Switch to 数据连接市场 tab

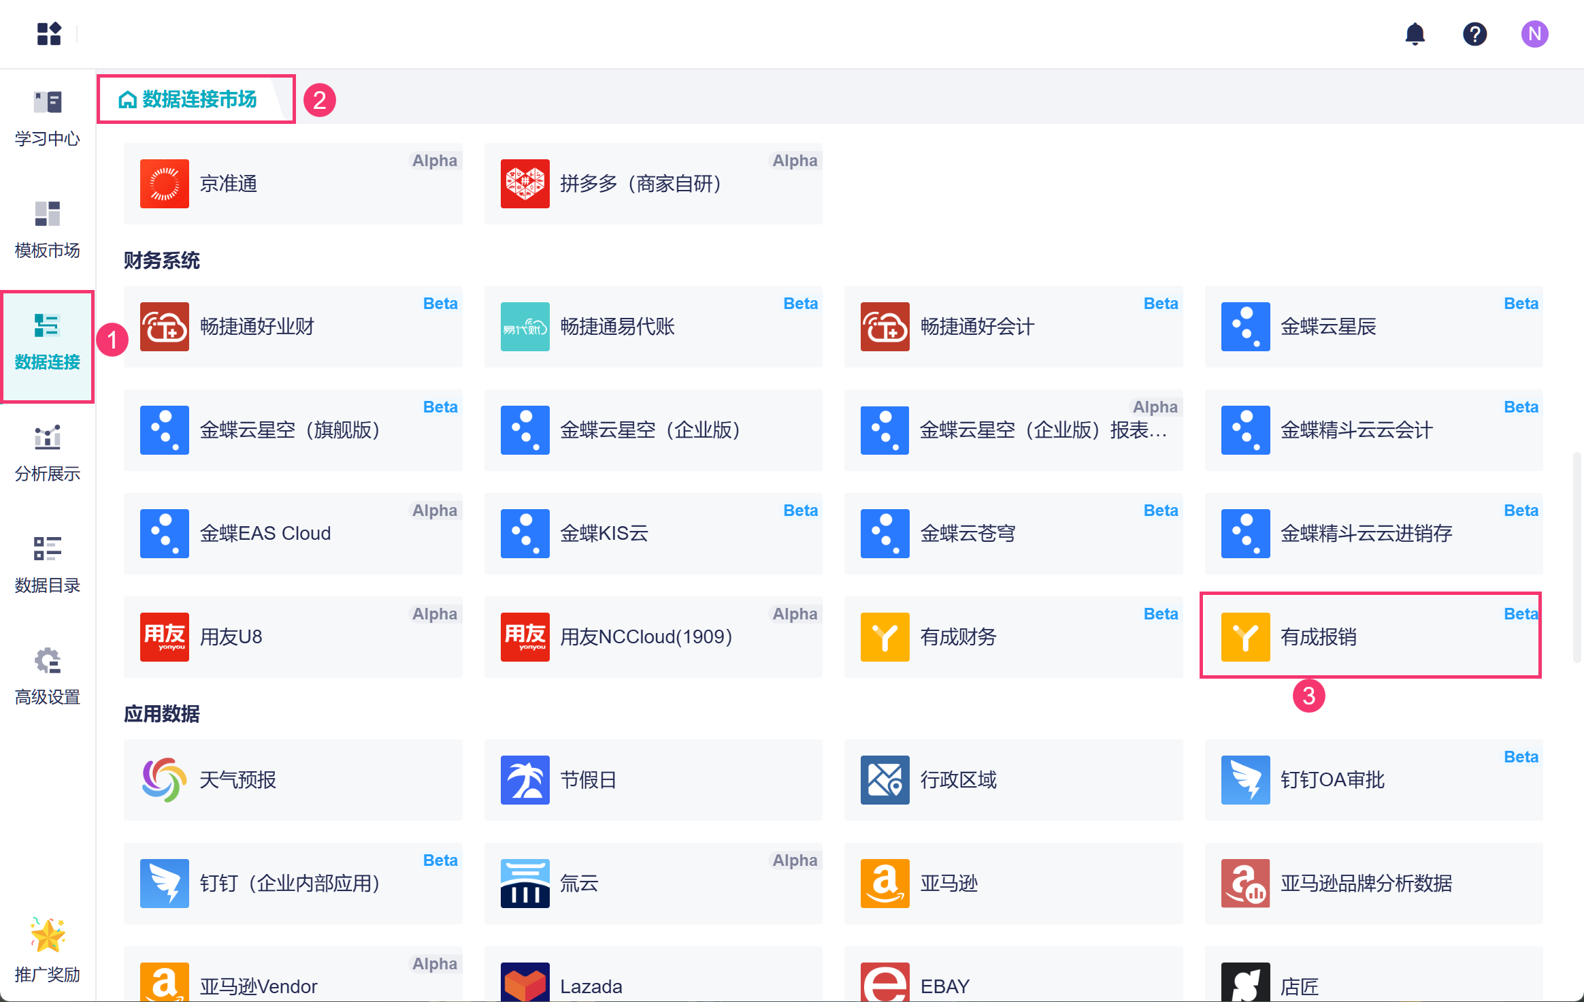point(188,99)
